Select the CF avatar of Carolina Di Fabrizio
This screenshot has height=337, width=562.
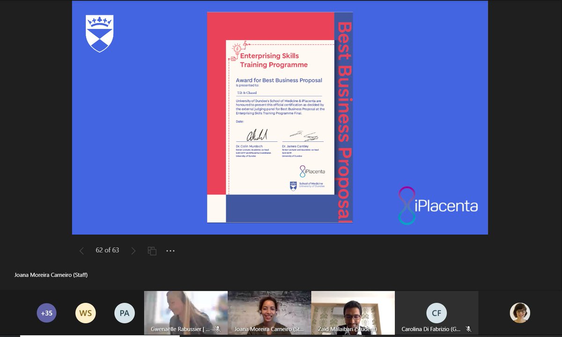click(x=436, y=313)
